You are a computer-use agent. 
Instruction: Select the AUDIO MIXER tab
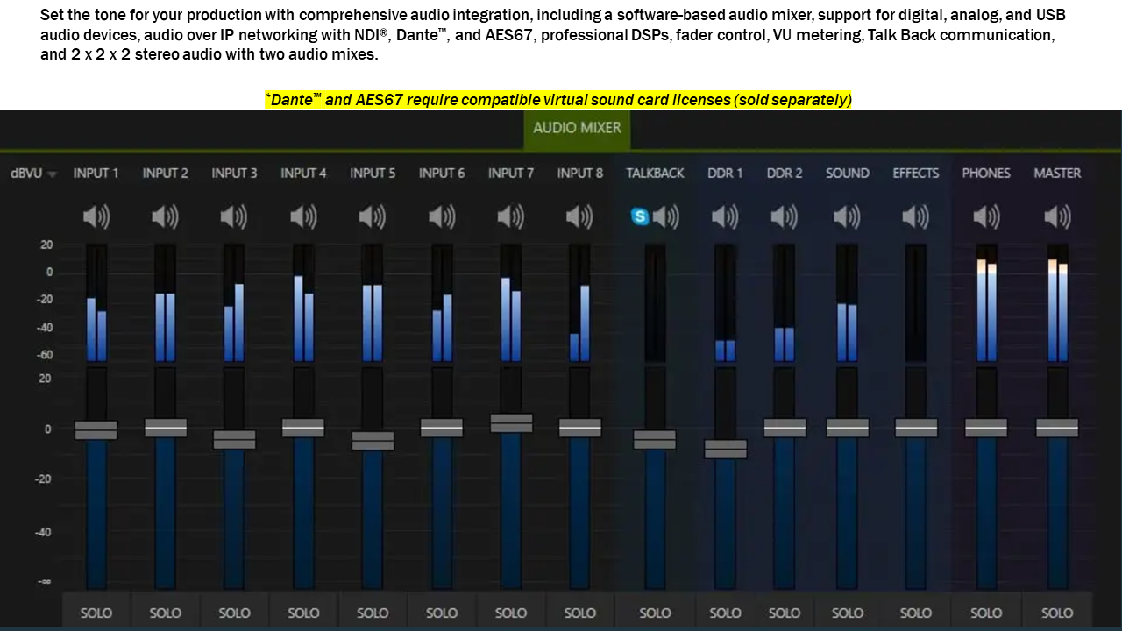(x=577, y=128)
